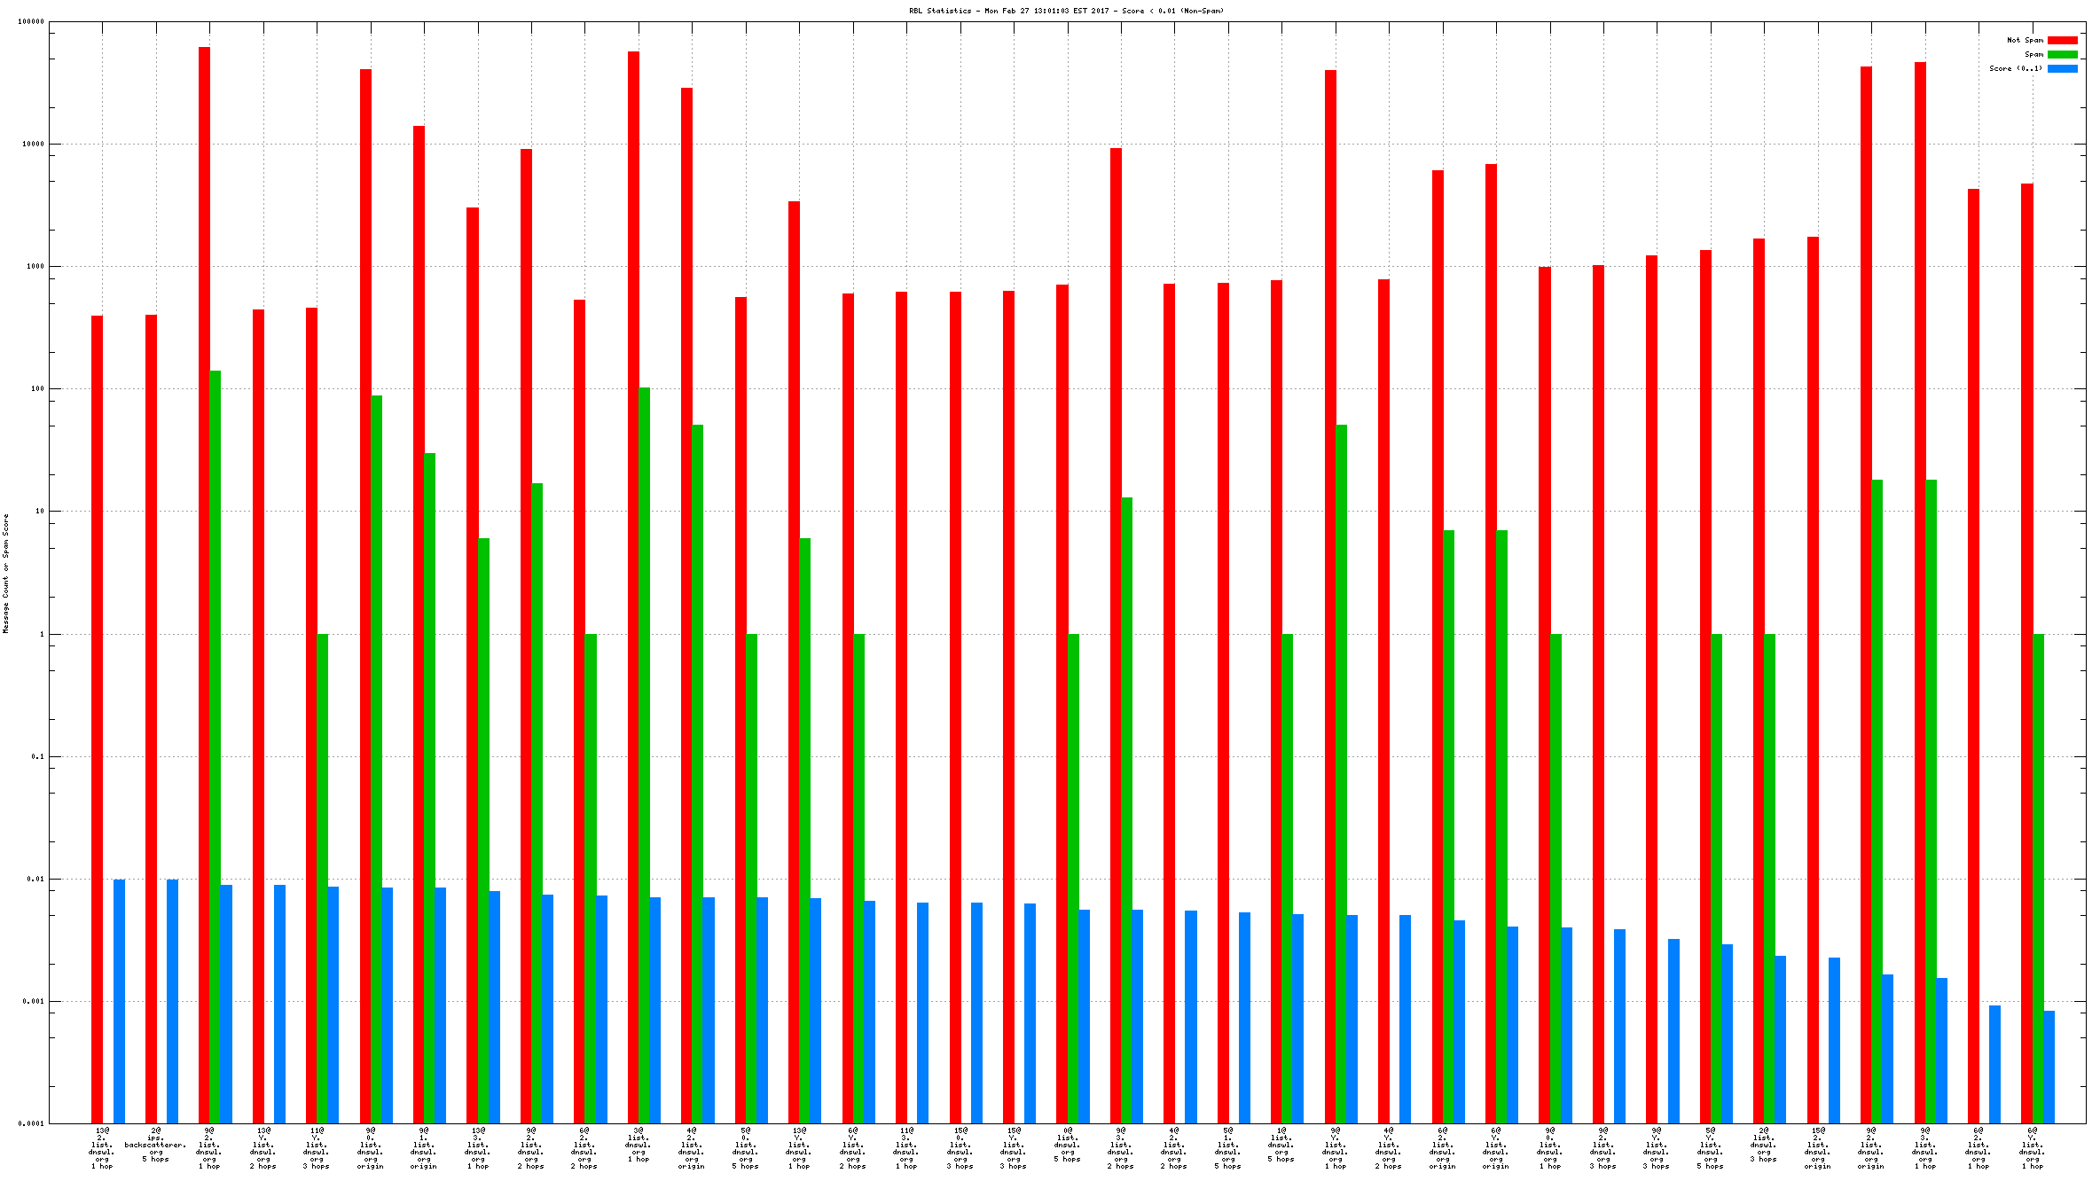
Task: Click the 2@ list.dnswl.org 3 hops label
Action: [x=1763, y=1145]
